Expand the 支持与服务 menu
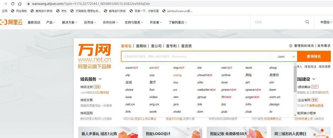This screenshot has width=333, height=138. [x=134, y=22]
